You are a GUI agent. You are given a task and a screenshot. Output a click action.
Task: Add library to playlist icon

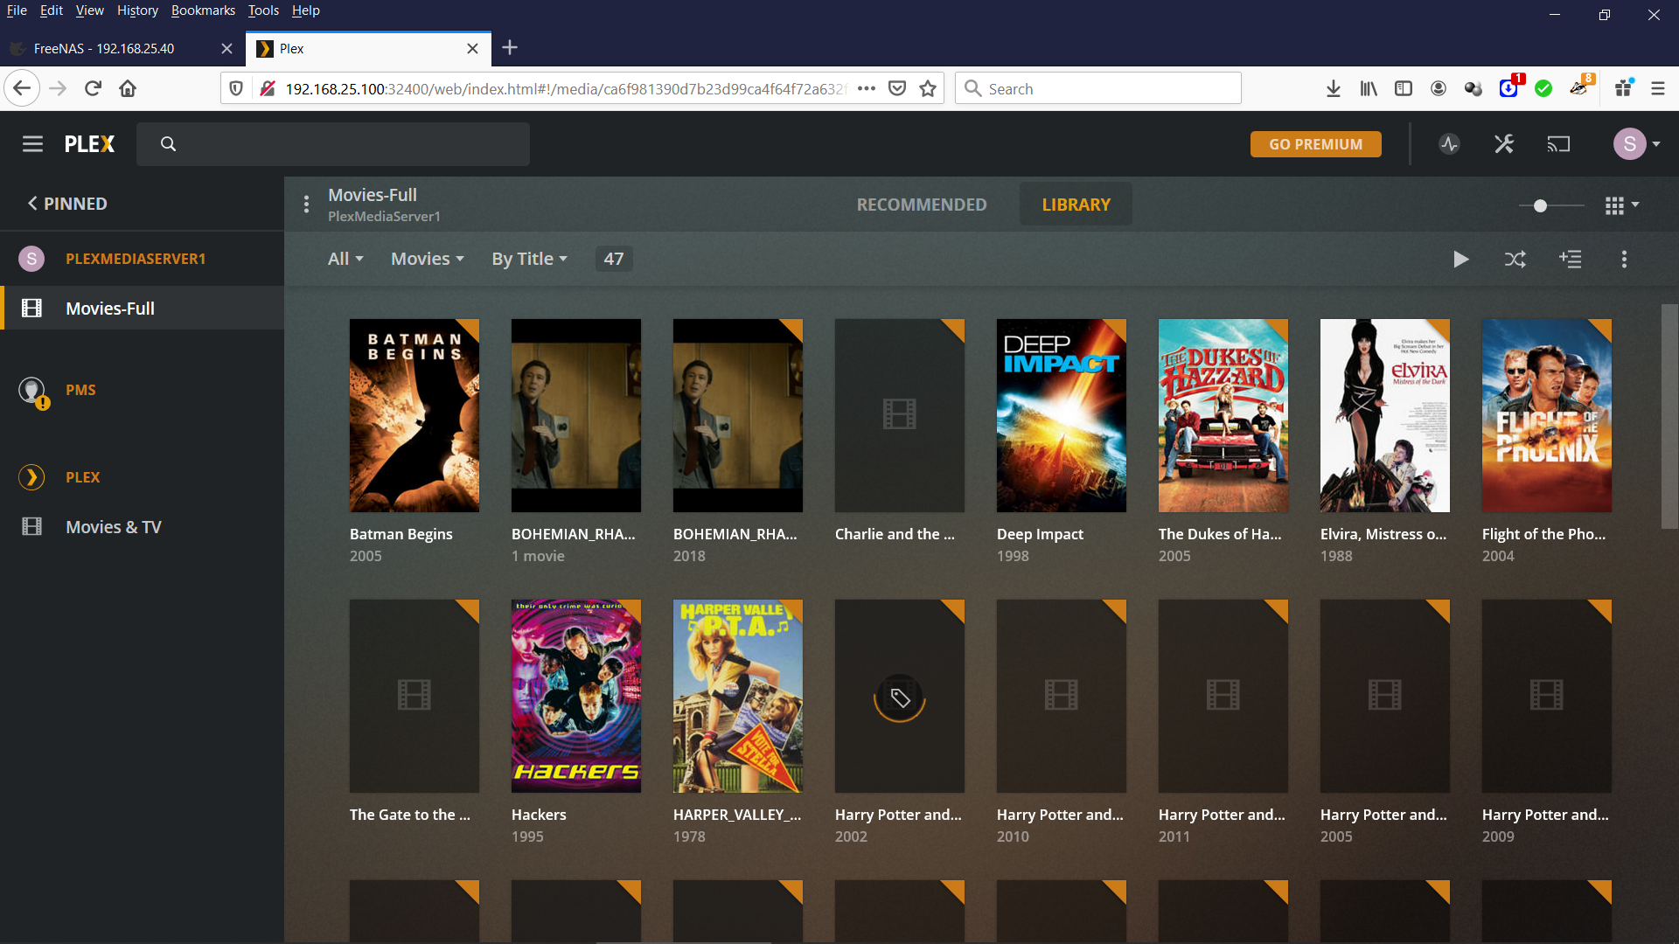click(1571, 259)
